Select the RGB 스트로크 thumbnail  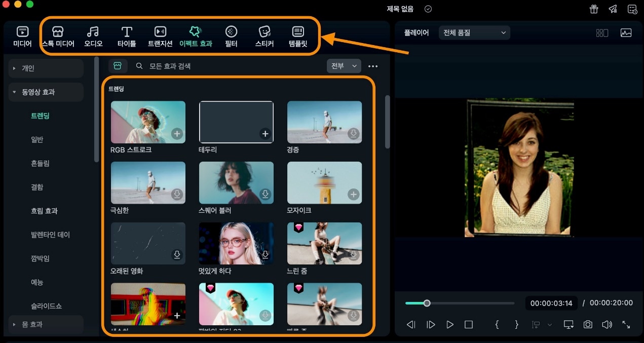tap(148, 122)
